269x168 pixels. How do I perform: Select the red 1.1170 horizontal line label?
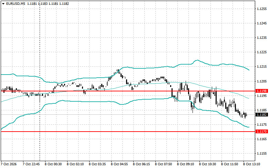point(261,131)
